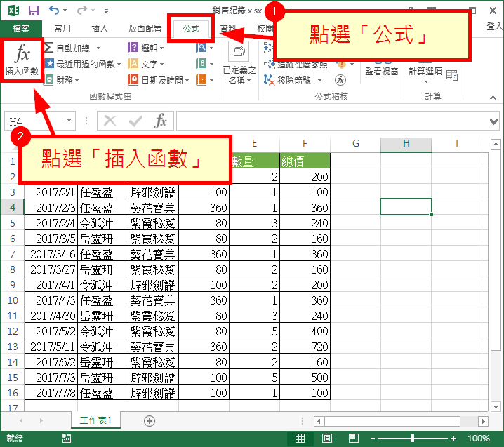Click the Insert Function fx ribbon button
This screenshot has width=504, height=447.
(x=22, y=60)
